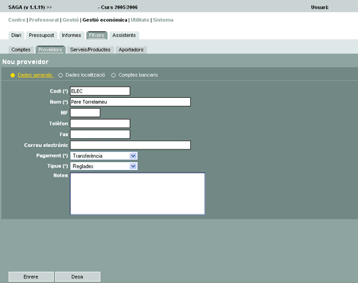The width and height of the screenshot is (358, 283).
Task: Open the Assistents tab
Action: pos(124,35)
